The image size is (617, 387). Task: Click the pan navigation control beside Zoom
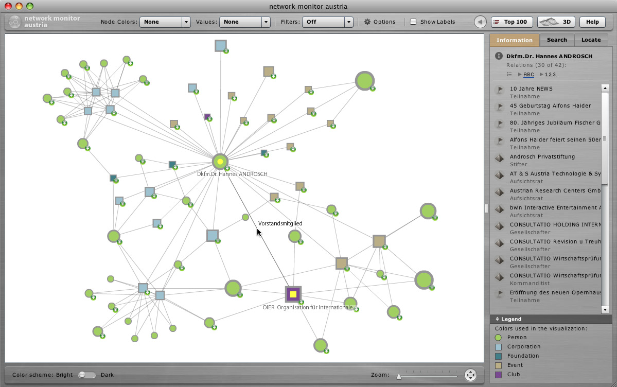471,375
